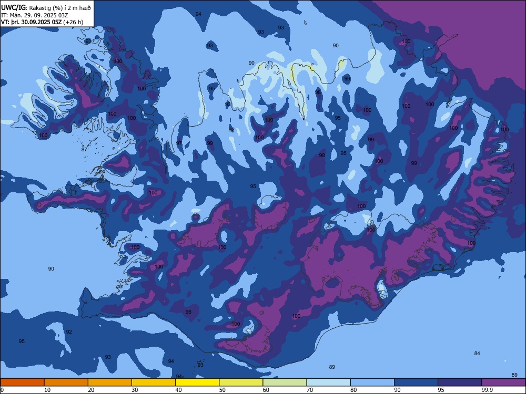This screenshot has height=394, width=526.
Task: Click the title text 'Rakastig (%) í 2 m hæð'
Action: coord(60,8)
